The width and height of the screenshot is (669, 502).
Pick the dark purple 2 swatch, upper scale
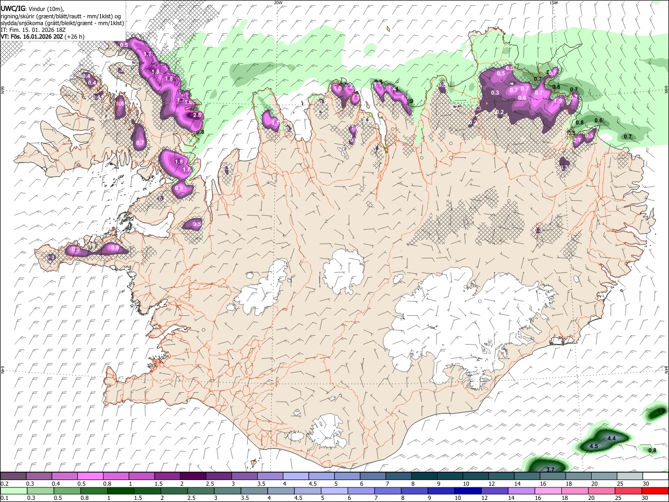coord(192,476)
